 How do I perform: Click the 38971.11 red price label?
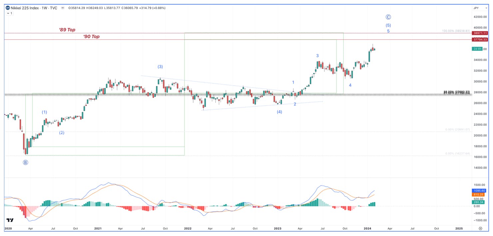pos(480,33)
